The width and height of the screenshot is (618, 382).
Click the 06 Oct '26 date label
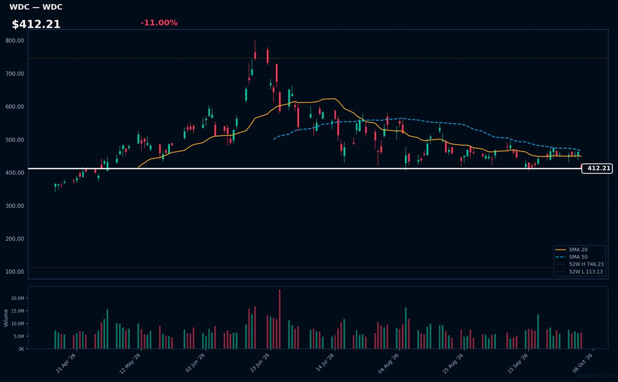pos(582,362)
